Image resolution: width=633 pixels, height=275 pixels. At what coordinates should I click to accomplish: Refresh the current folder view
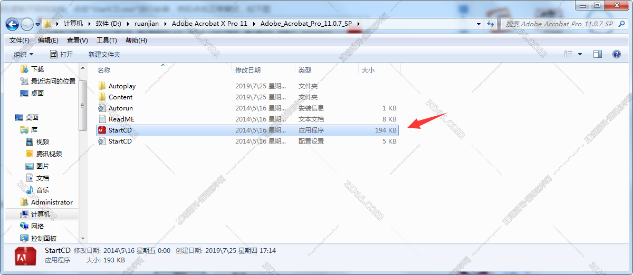pos(491,24)
